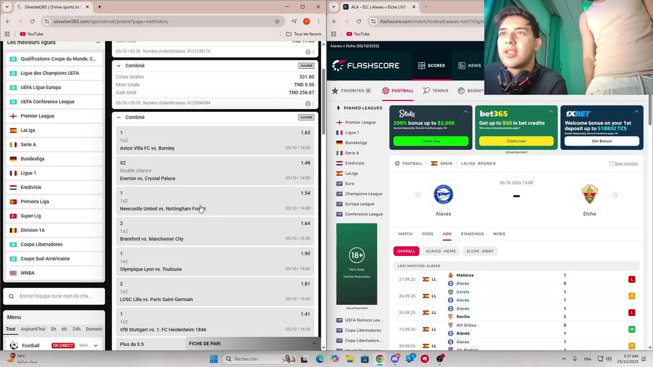Screen dimensions: 653x367
Task: Open Microsoft Store from the taskbar
Action: point(365,359)
